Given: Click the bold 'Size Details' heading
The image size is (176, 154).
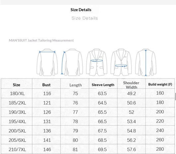Looking at the screenshot, I should [81, 10].
